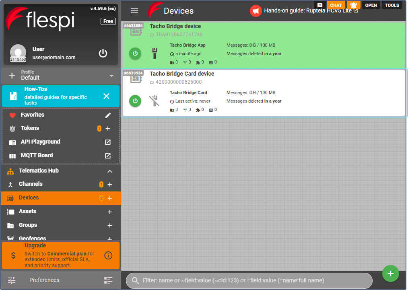Image resolution: width=408 pixels, height=290 pixels.
Task: Open the hamburger menu beside Devices title
Action: tap(134, 11)
